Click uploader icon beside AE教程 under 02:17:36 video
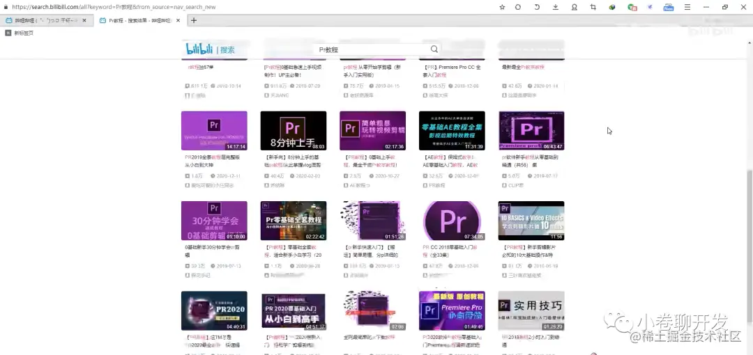The width and height of the screenshot is (753, 355). [x=346, y=185]
